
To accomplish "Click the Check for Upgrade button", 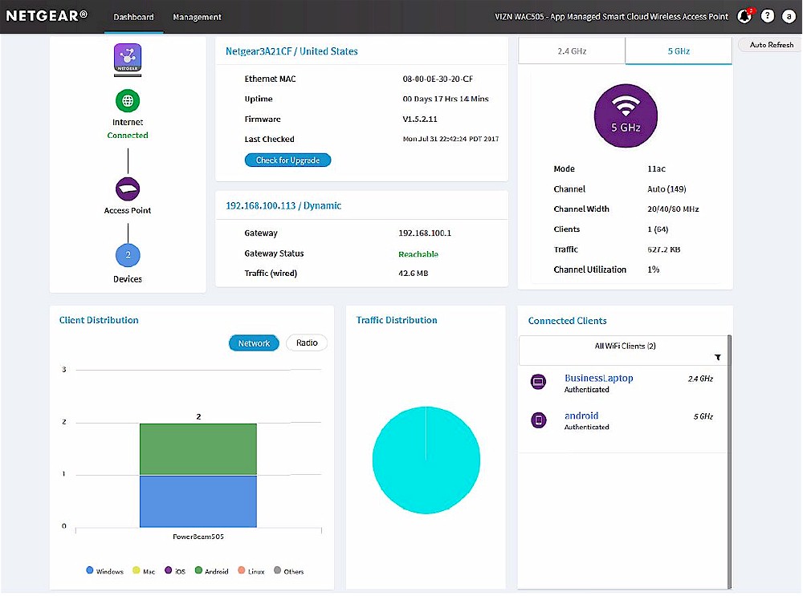I will click(287, 160).
